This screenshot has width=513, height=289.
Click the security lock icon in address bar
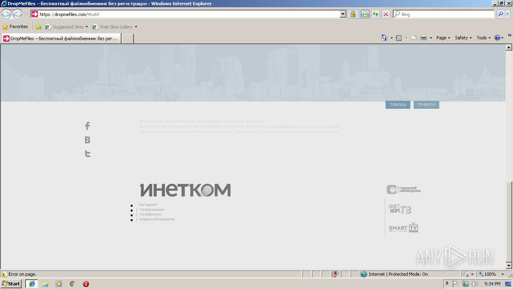pos(353,14)
